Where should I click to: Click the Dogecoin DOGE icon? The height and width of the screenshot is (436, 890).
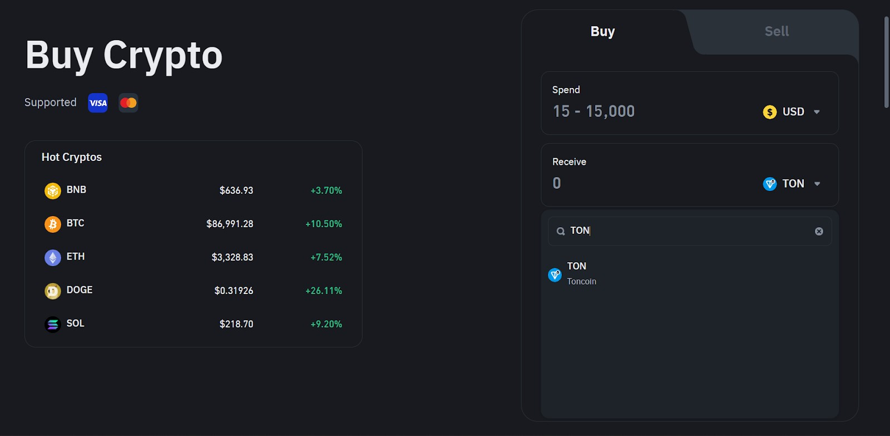52,291
